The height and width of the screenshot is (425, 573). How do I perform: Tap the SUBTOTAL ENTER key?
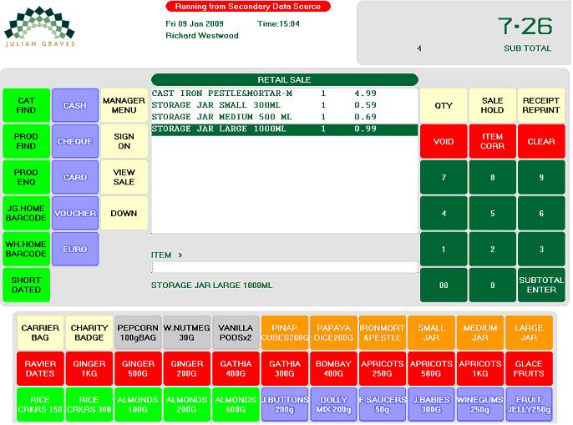coord(541,285)
